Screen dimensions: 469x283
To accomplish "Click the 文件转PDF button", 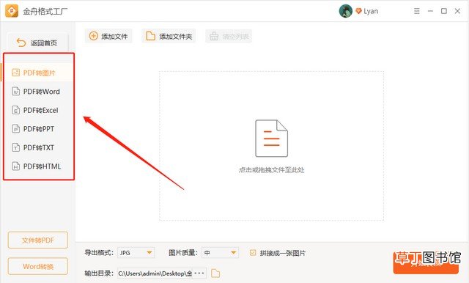I will [37, 240].
